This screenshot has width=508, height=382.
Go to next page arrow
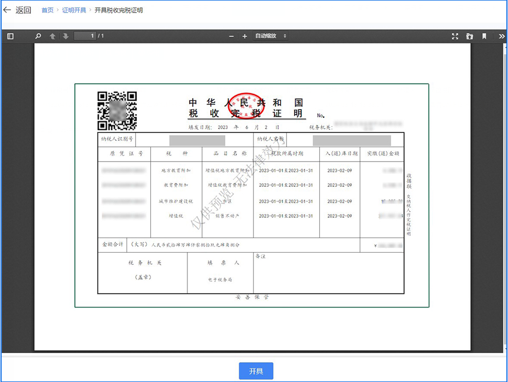click(x=66, y=36)
